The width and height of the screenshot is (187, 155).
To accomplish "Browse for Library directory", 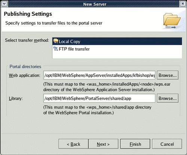I will (x=168, y=98).
